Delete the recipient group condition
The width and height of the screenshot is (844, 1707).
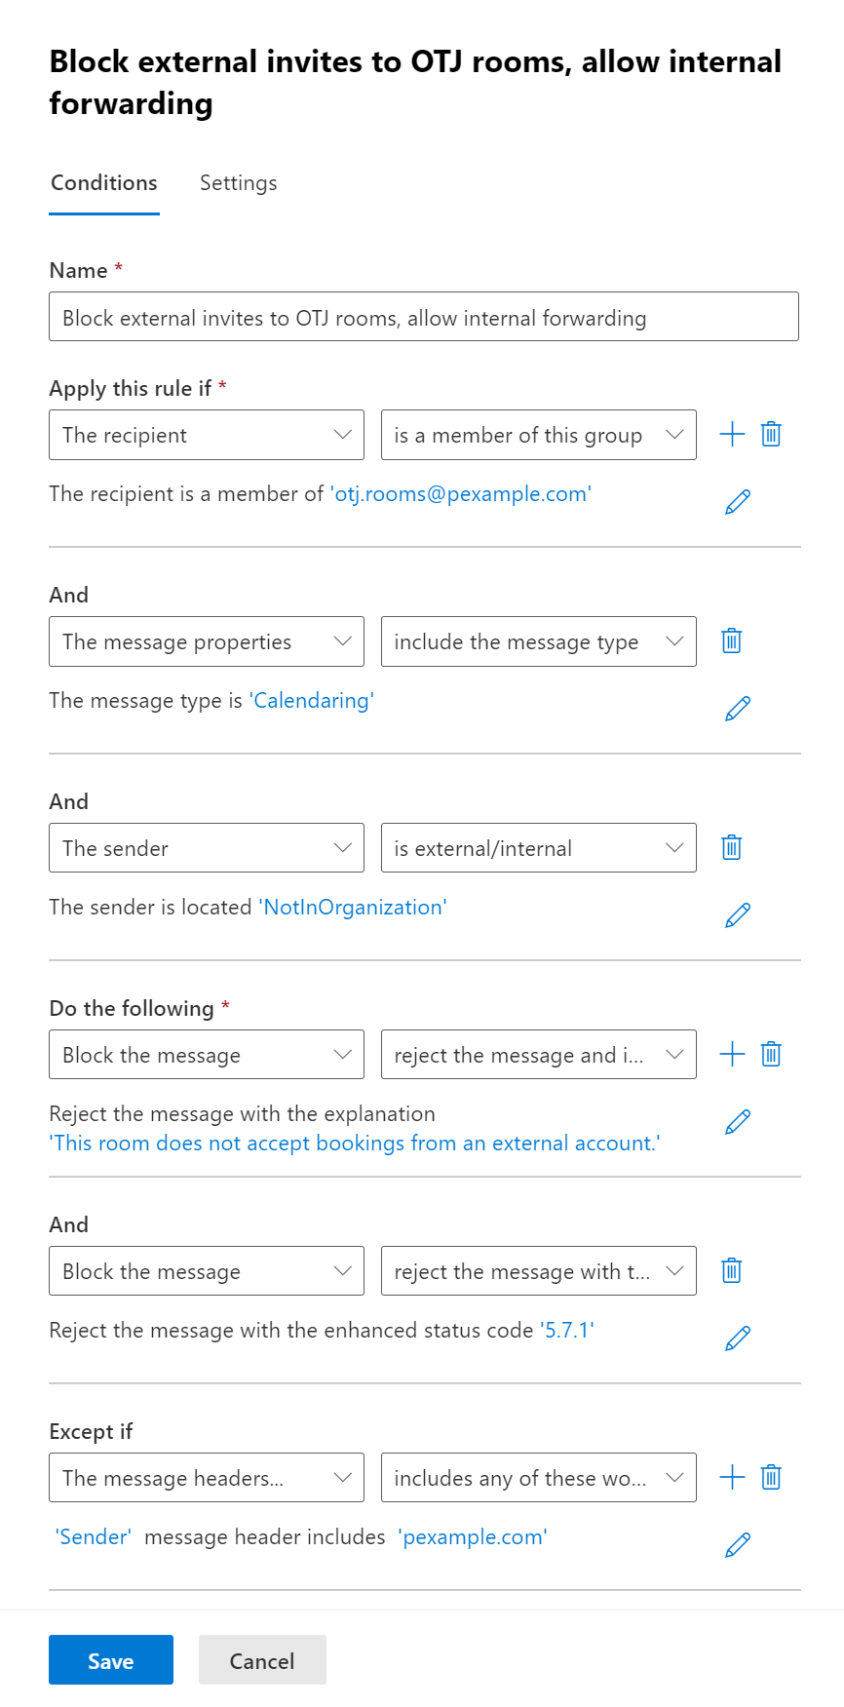771,435
